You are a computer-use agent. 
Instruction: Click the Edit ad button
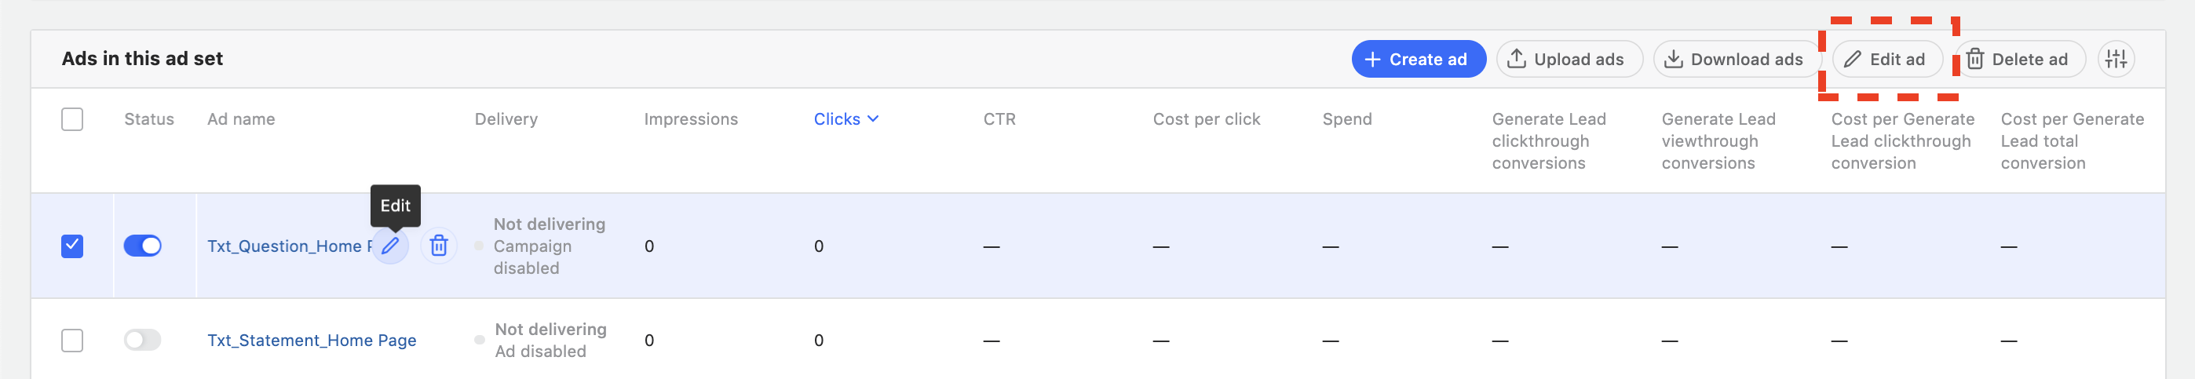[1886, 59]
